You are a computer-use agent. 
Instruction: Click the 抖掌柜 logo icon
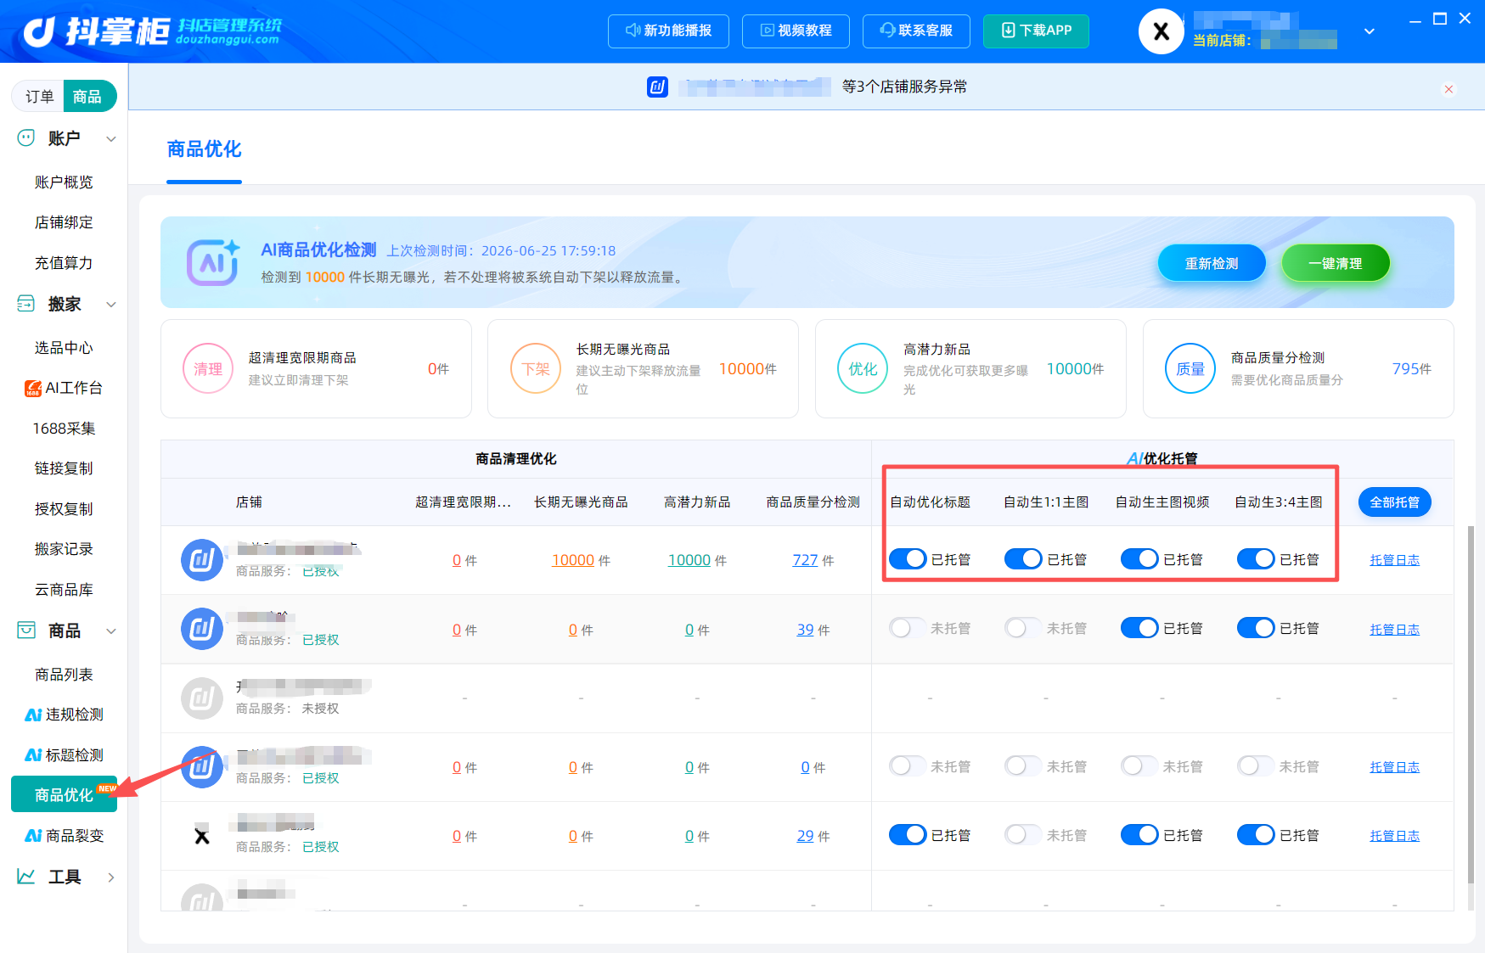pos(39,31)
